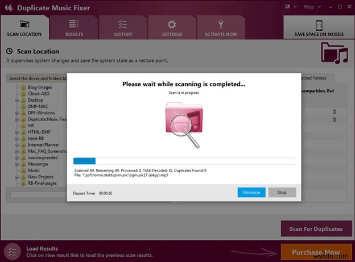Expand the New-Projects folder
Screen dimensions: 355x262
[17, 177]
